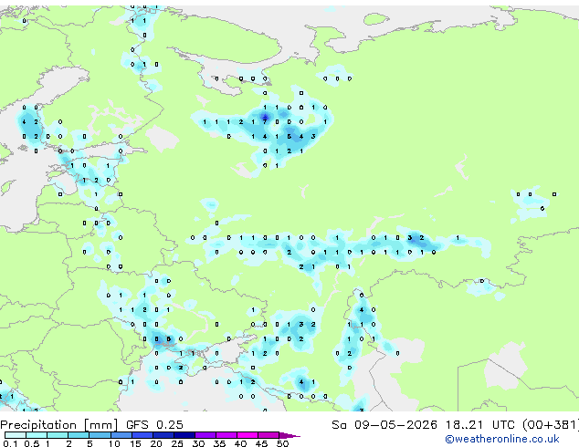Click the '10' legend scale label
Image resolution: width=579 pixels, height=447 pixels.
(x=114, y=443)
